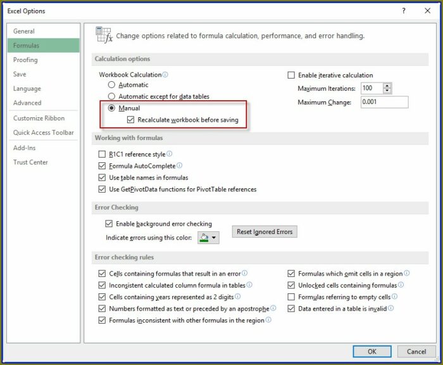Image resolution: width=443 pixels, height=365 pixels.
Task: Click the OK button
Action: click(x=372, y=352)
